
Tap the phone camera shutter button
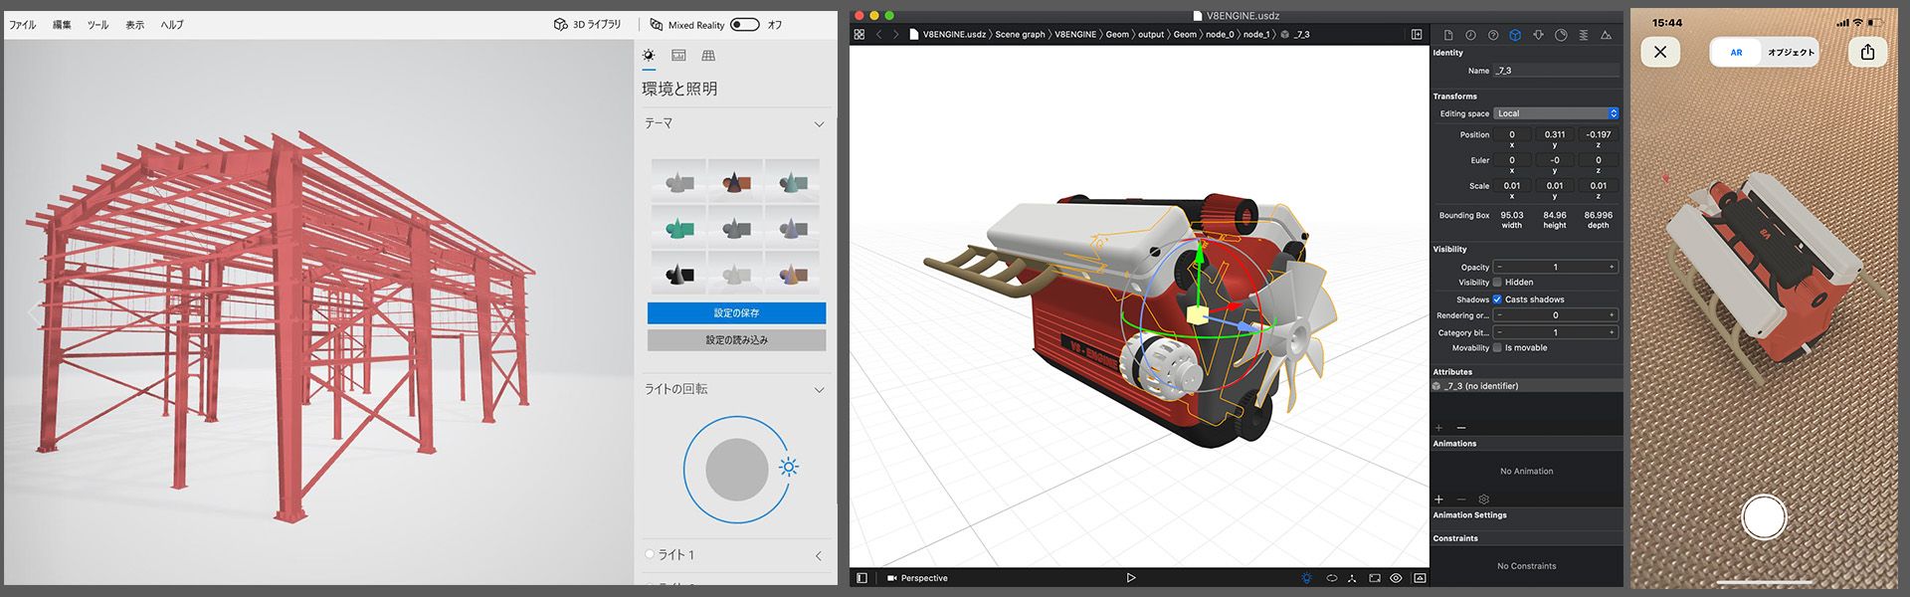(x=1764, y=516)
